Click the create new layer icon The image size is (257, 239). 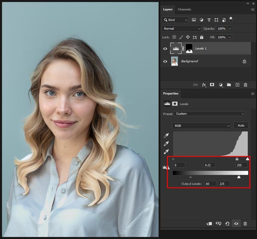click(237, 85)
